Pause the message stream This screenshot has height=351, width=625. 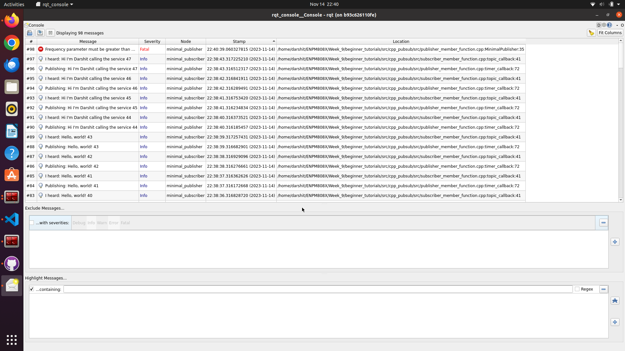50,33
